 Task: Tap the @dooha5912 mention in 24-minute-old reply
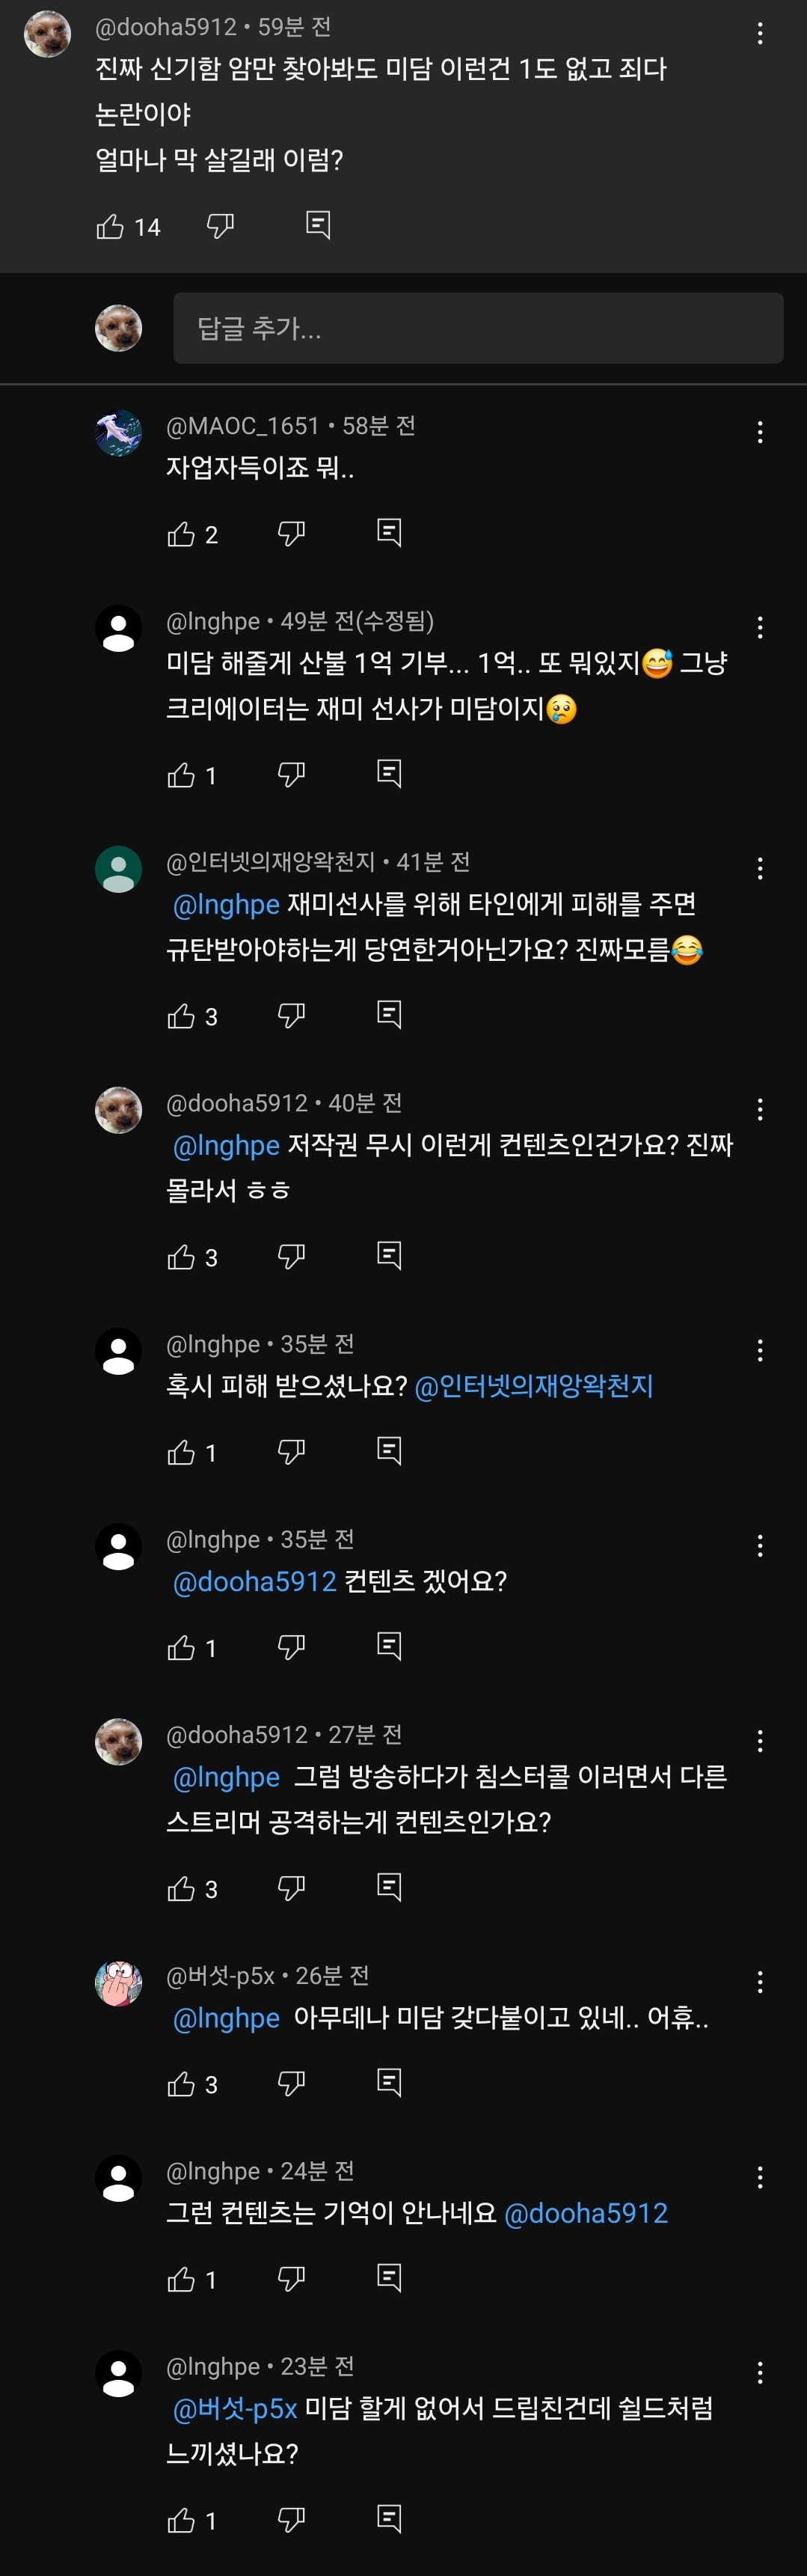[x=586, y=2213]
